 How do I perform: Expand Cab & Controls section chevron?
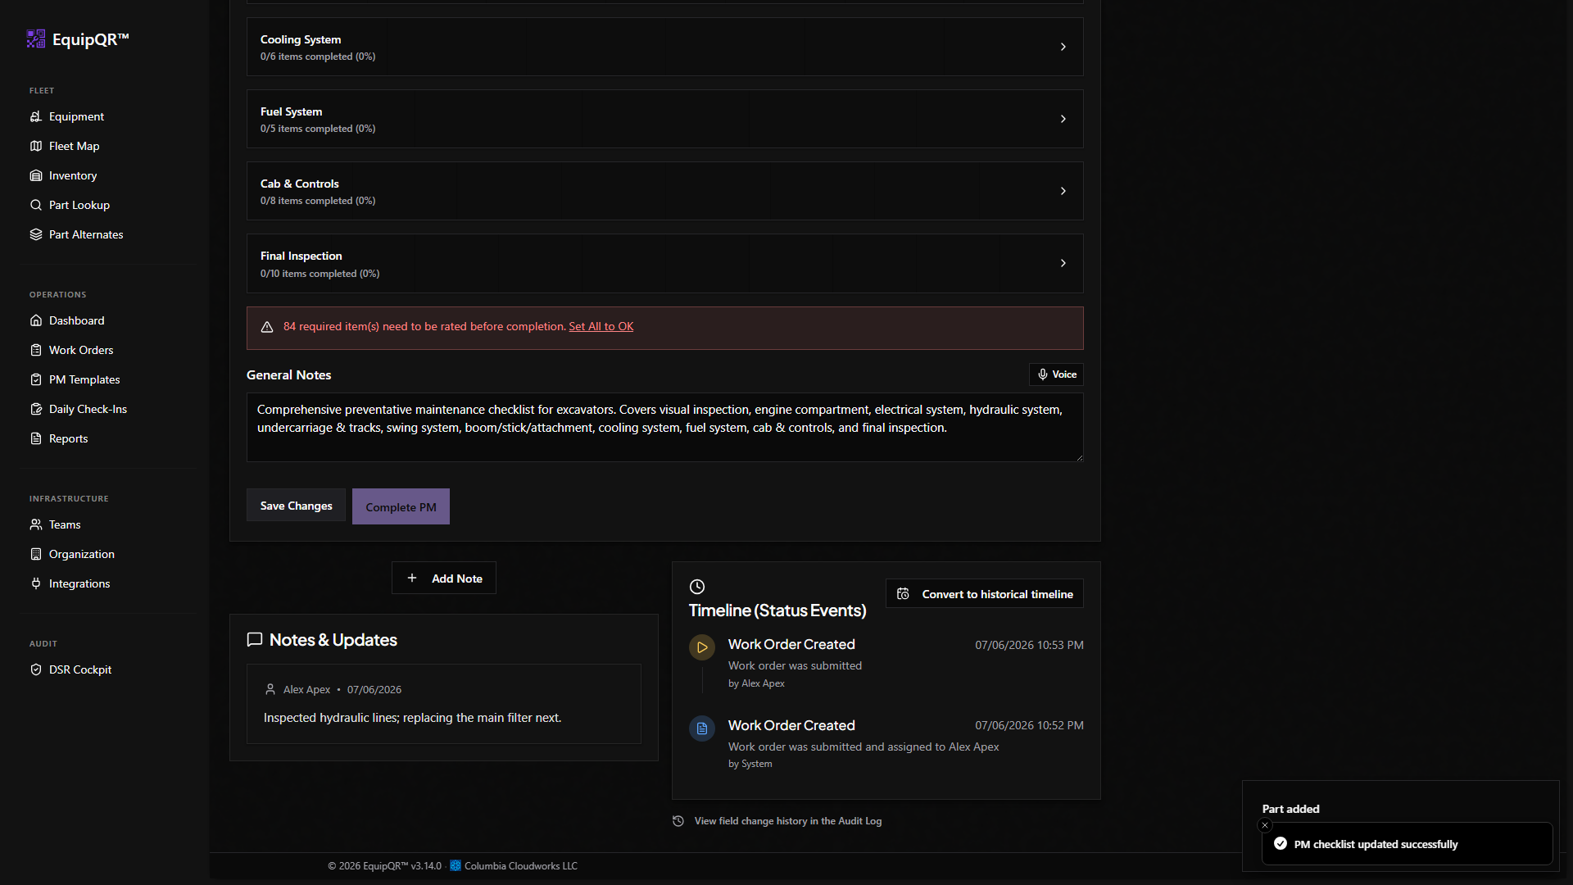click(x=1063, y=191)
